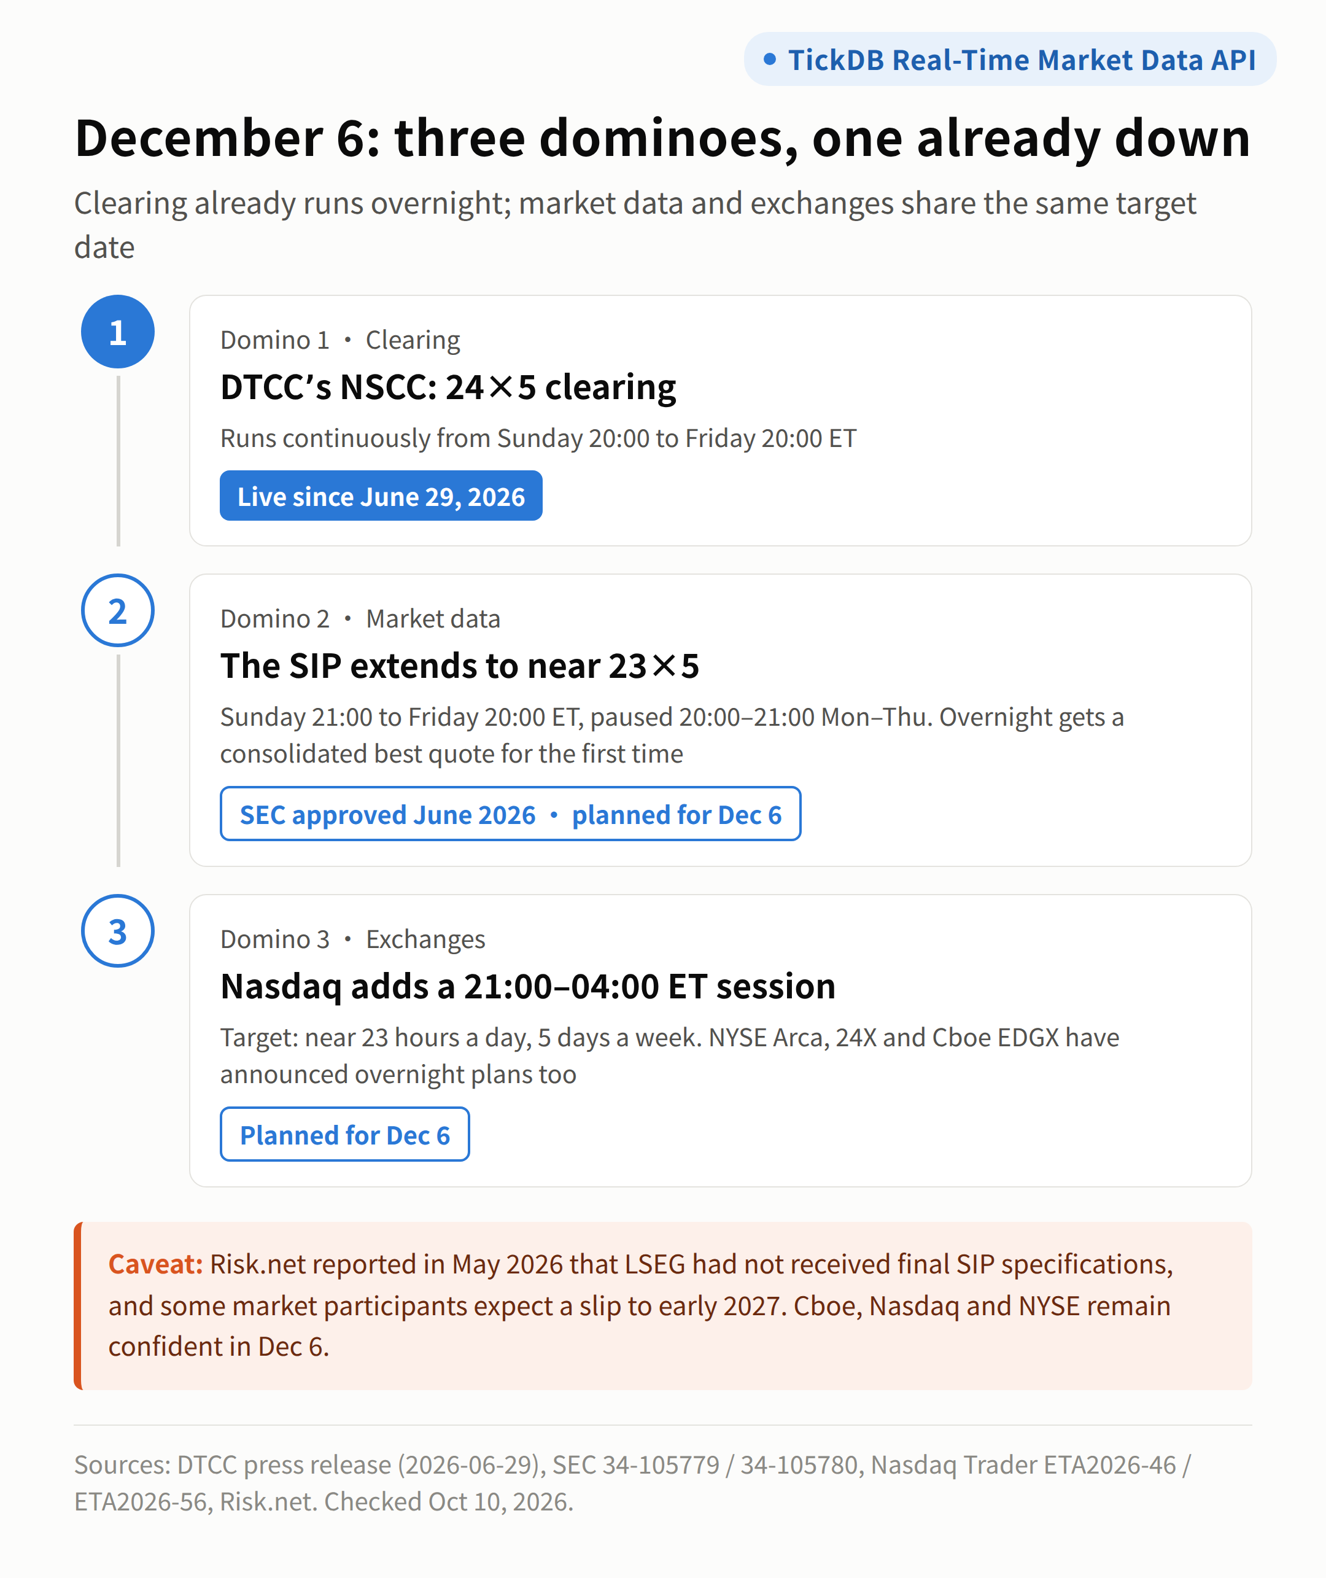Click the main December 6 title

(x=662, y=138)
